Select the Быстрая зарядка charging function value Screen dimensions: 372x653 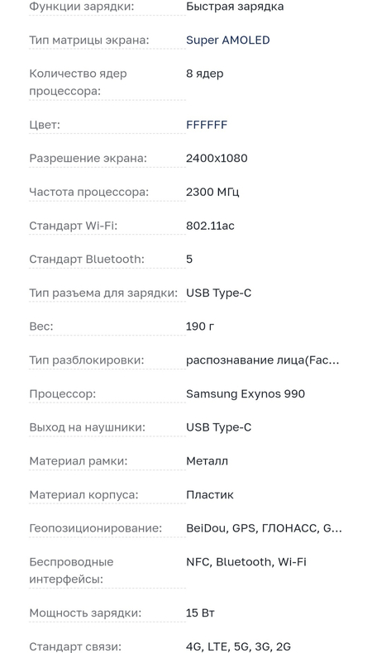coord(235,7)
